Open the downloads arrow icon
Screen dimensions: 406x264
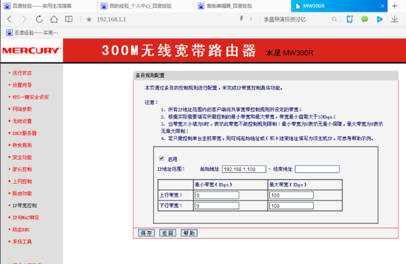pos(395,20)
